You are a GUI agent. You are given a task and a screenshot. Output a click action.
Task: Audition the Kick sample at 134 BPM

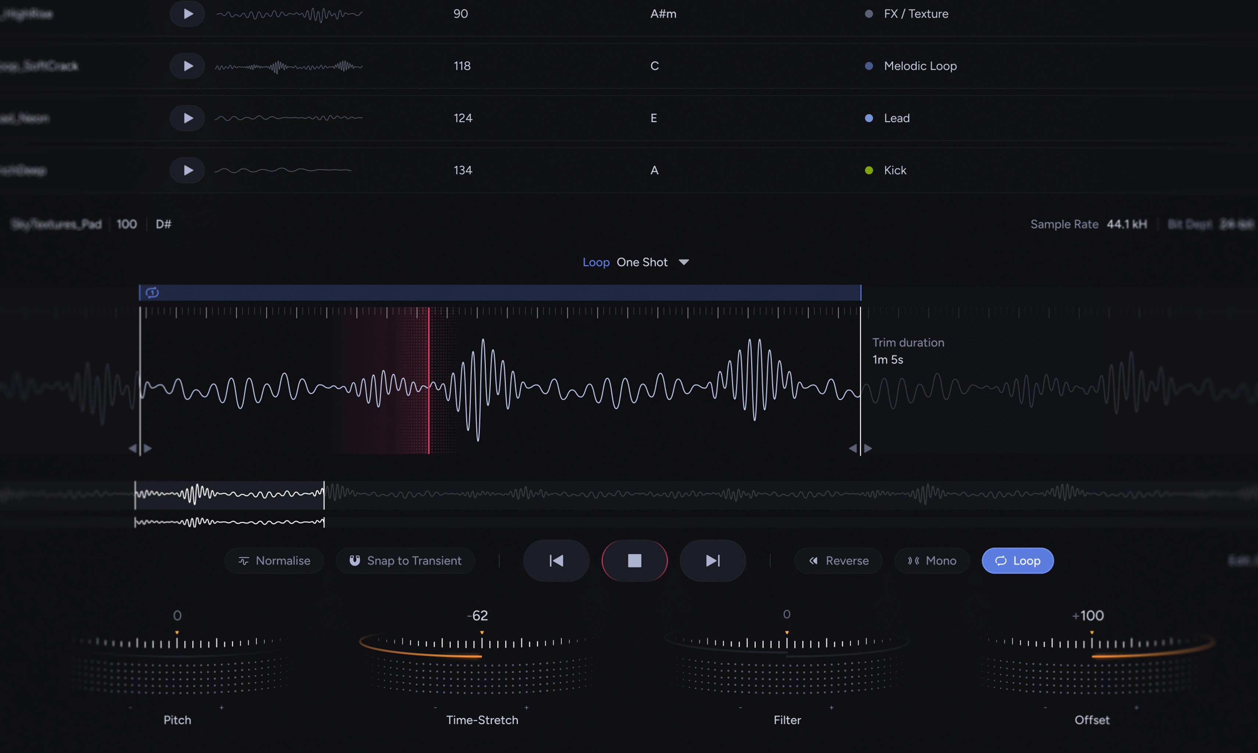188,170
